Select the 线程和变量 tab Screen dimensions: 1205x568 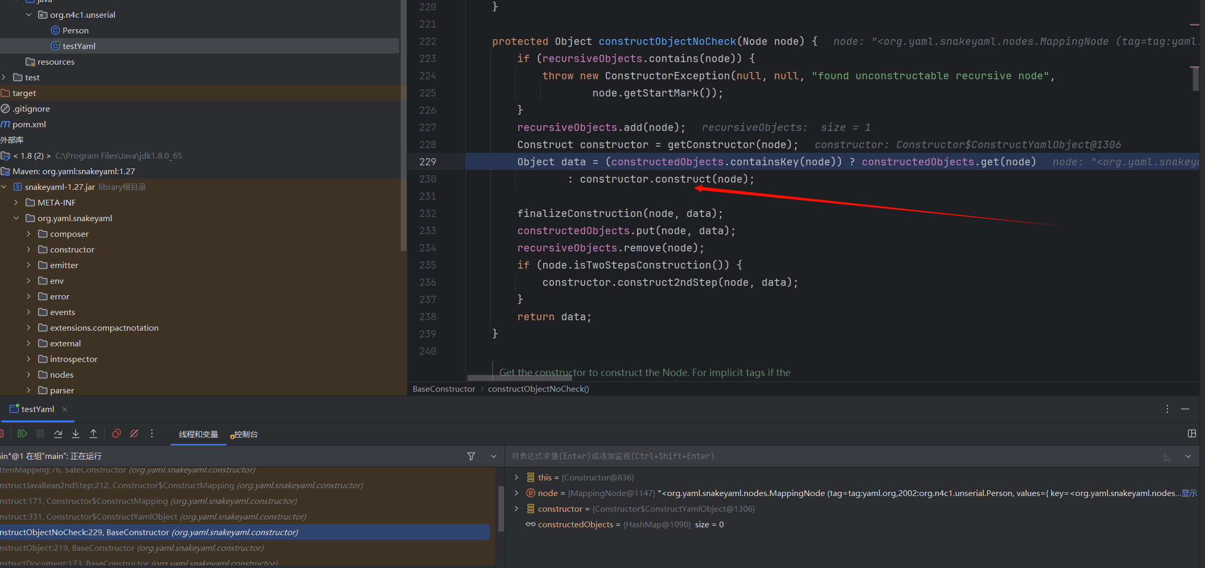click(x=198, y=434)
